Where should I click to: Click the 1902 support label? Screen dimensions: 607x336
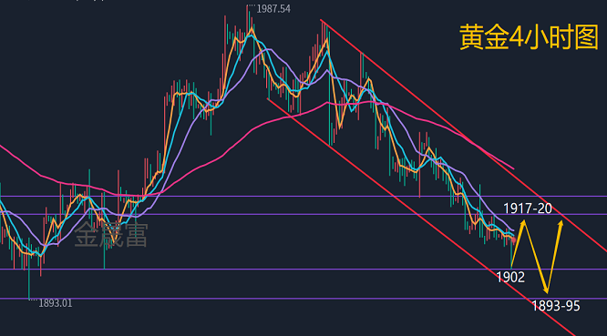510,277
